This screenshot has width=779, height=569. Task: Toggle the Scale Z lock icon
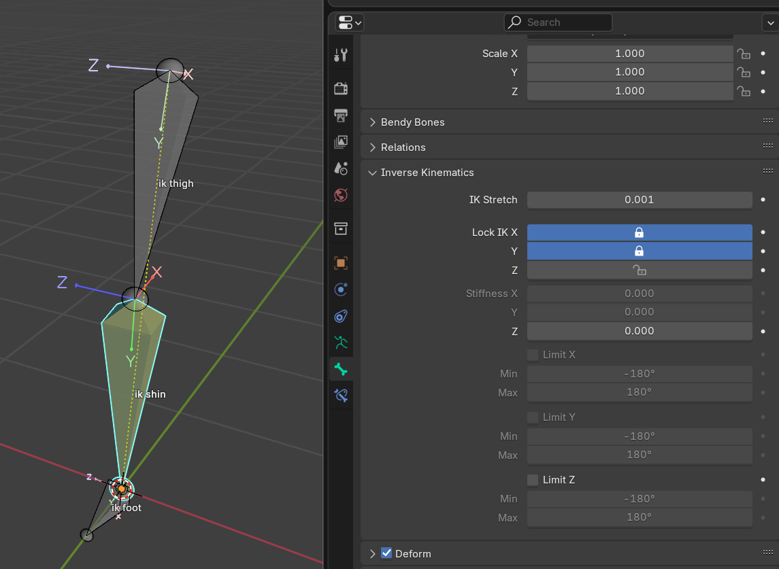744,91
